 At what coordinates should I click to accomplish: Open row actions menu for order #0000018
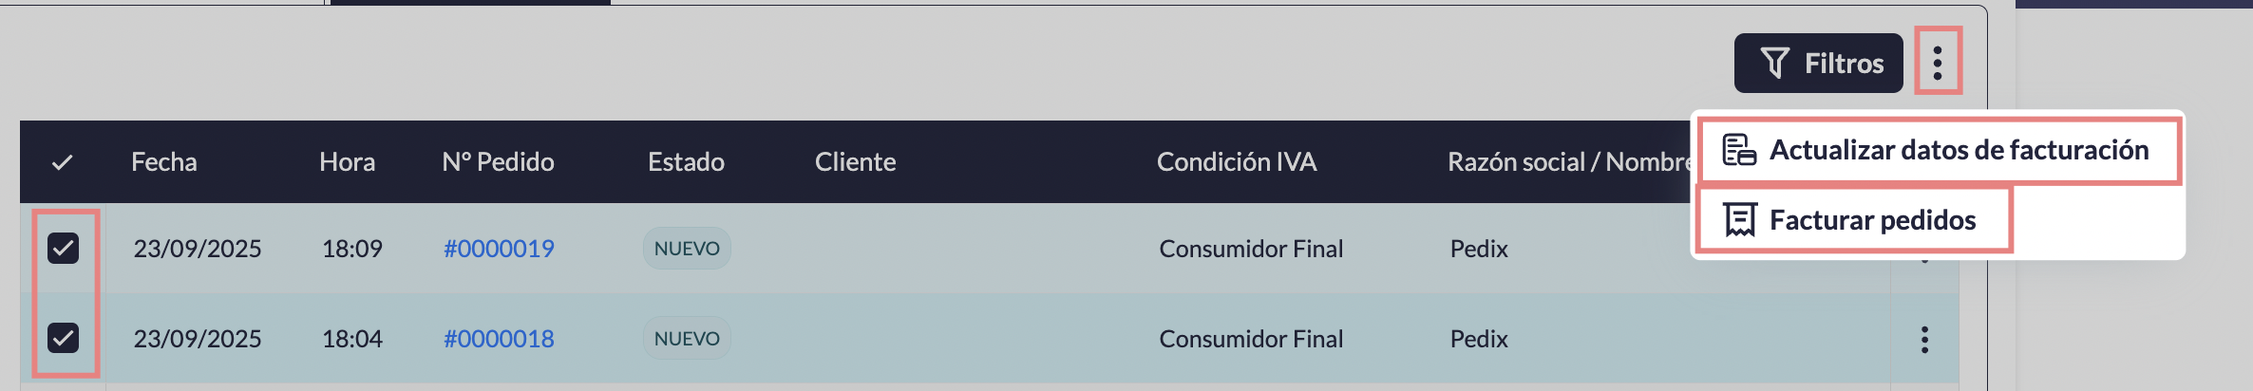[1924, 340]
